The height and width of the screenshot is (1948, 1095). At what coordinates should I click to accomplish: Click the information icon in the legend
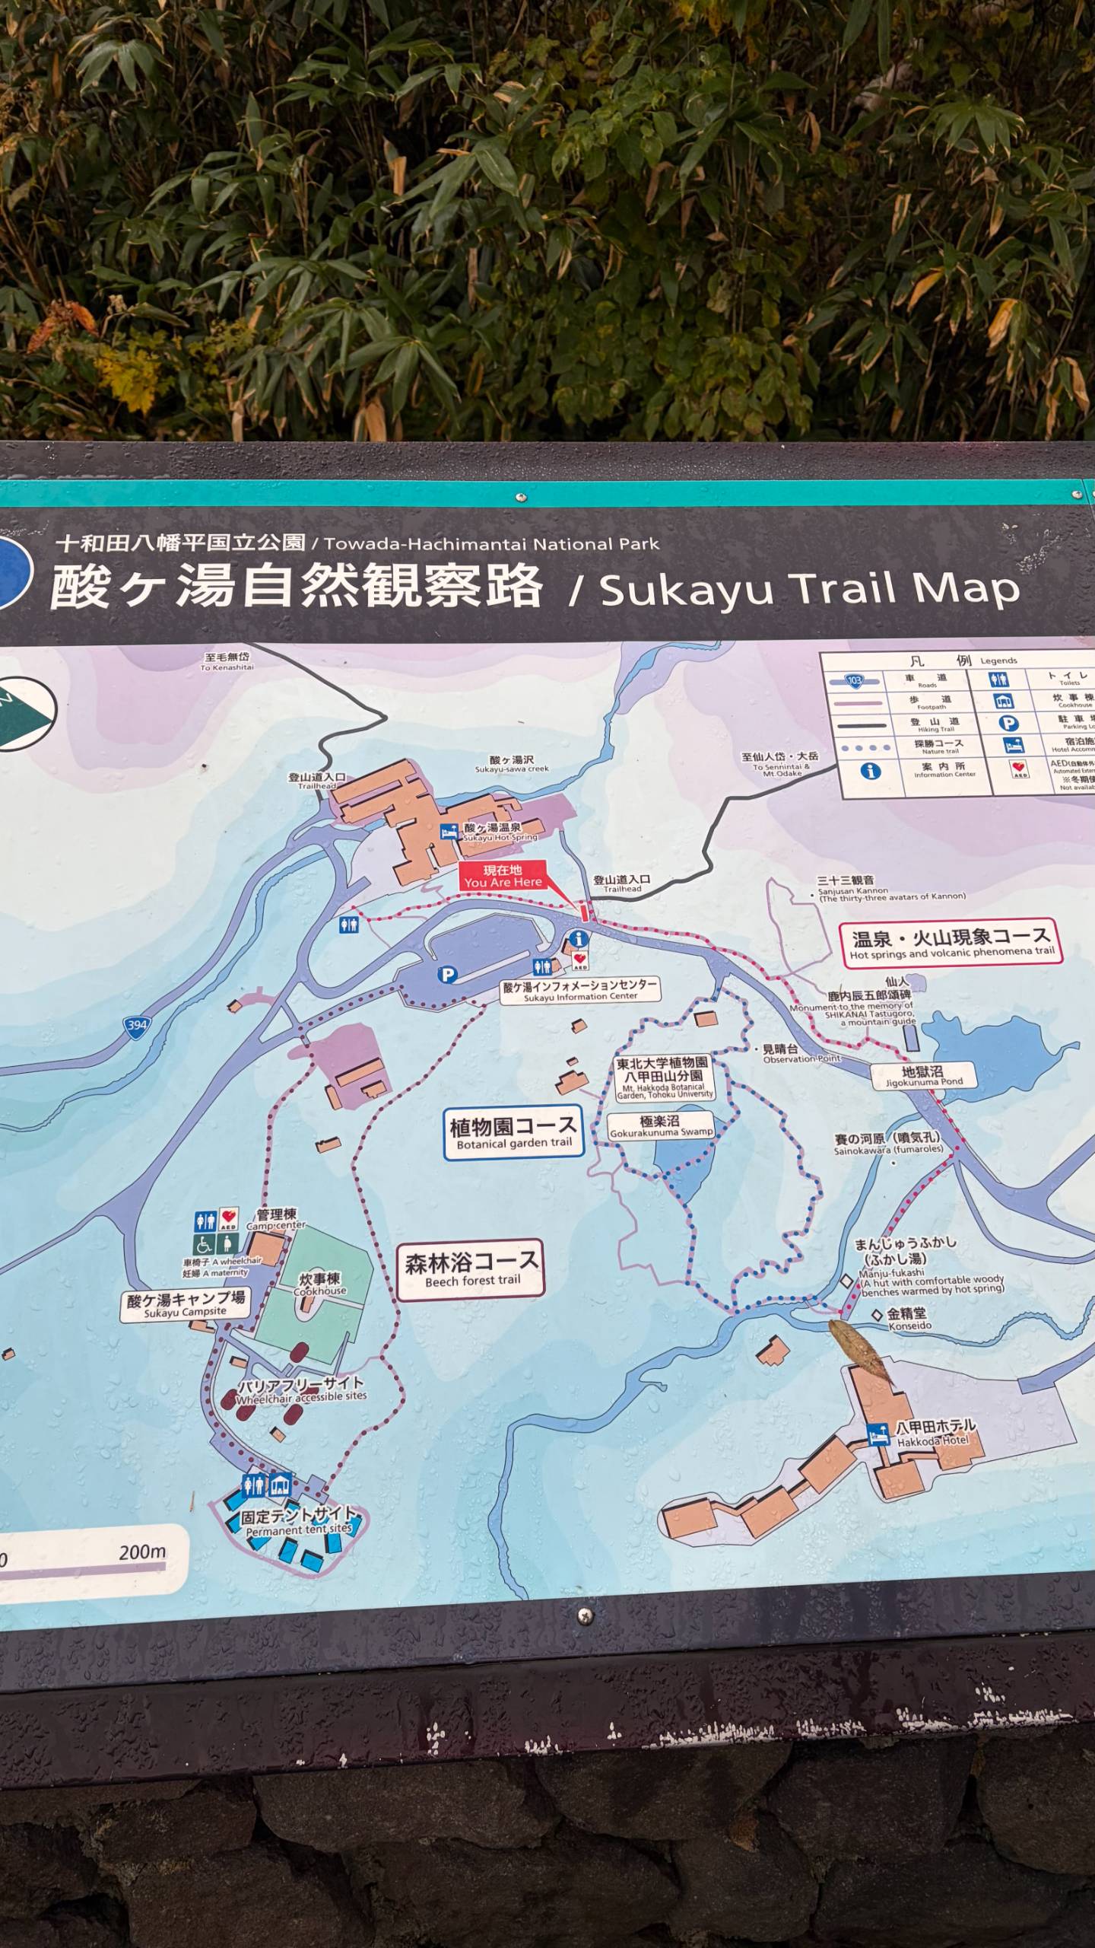click(x=871, y=771)
